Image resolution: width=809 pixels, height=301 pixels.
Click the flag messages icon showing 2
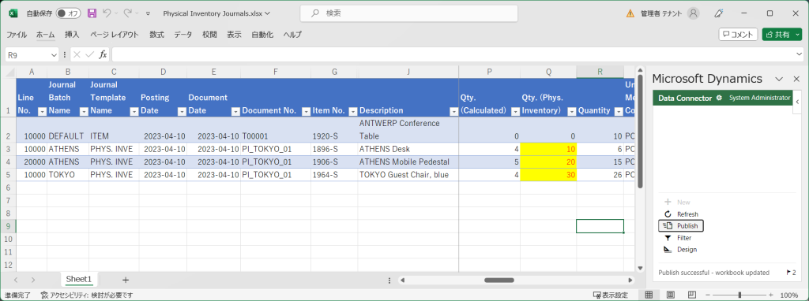790,272
